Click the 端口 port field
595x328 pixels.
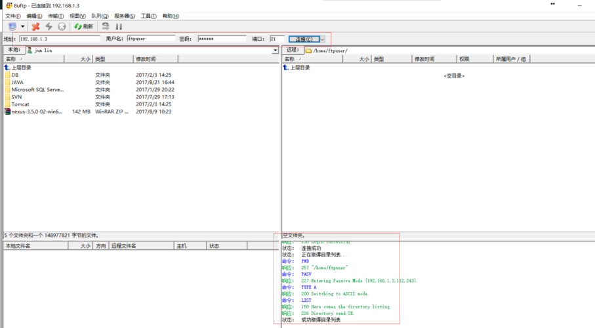(277, 39)
